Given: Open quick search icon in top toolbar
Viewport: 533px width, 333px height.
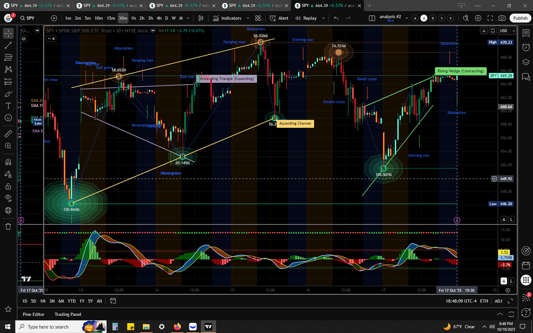Looking at the screenshot, I should point(466,18).
